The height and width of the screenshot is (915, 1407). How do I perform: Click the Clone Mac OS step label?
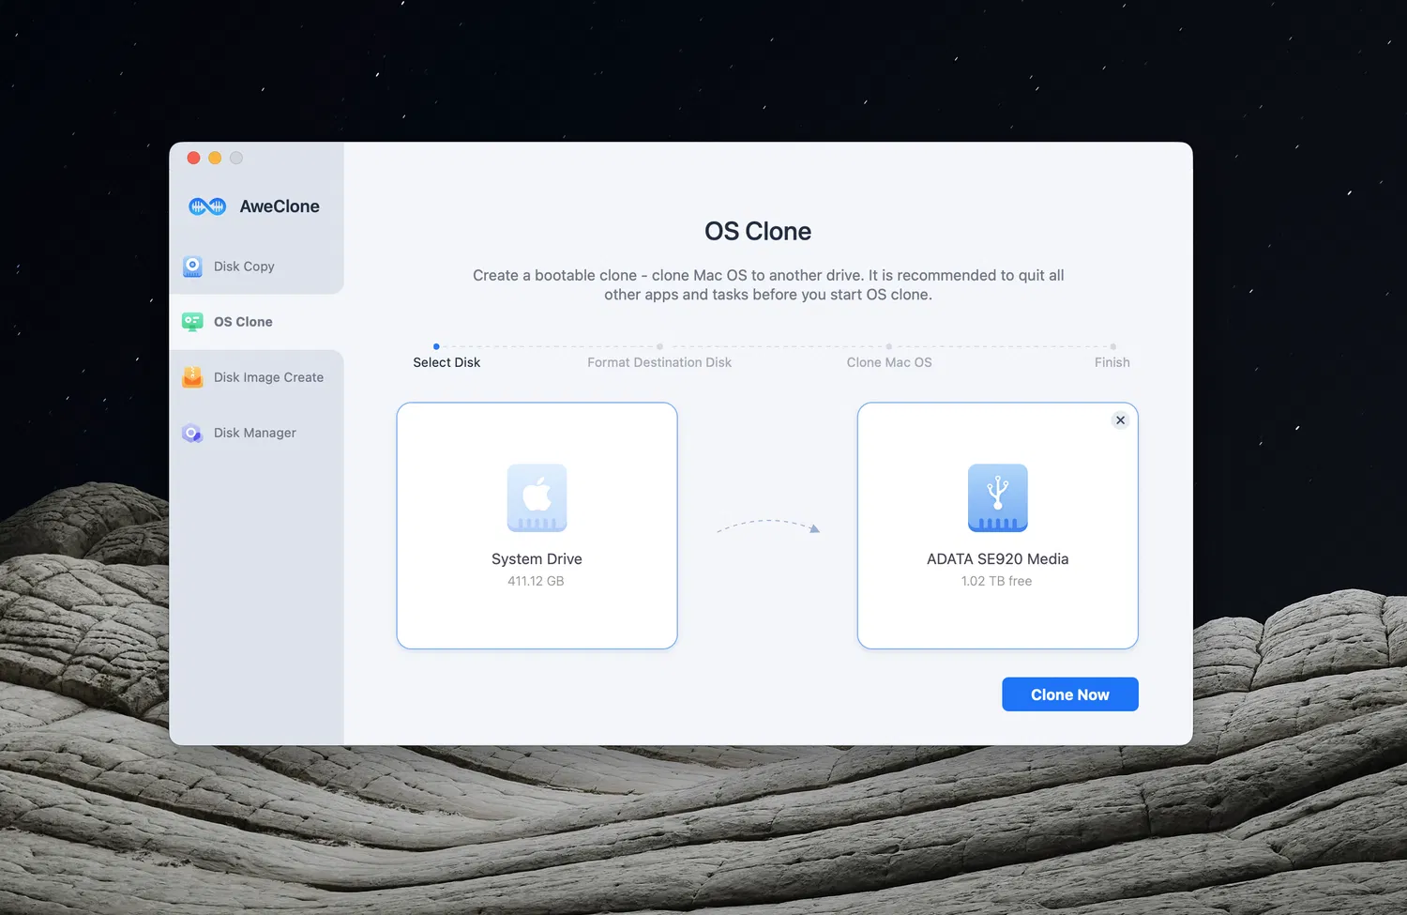[889, 362]
